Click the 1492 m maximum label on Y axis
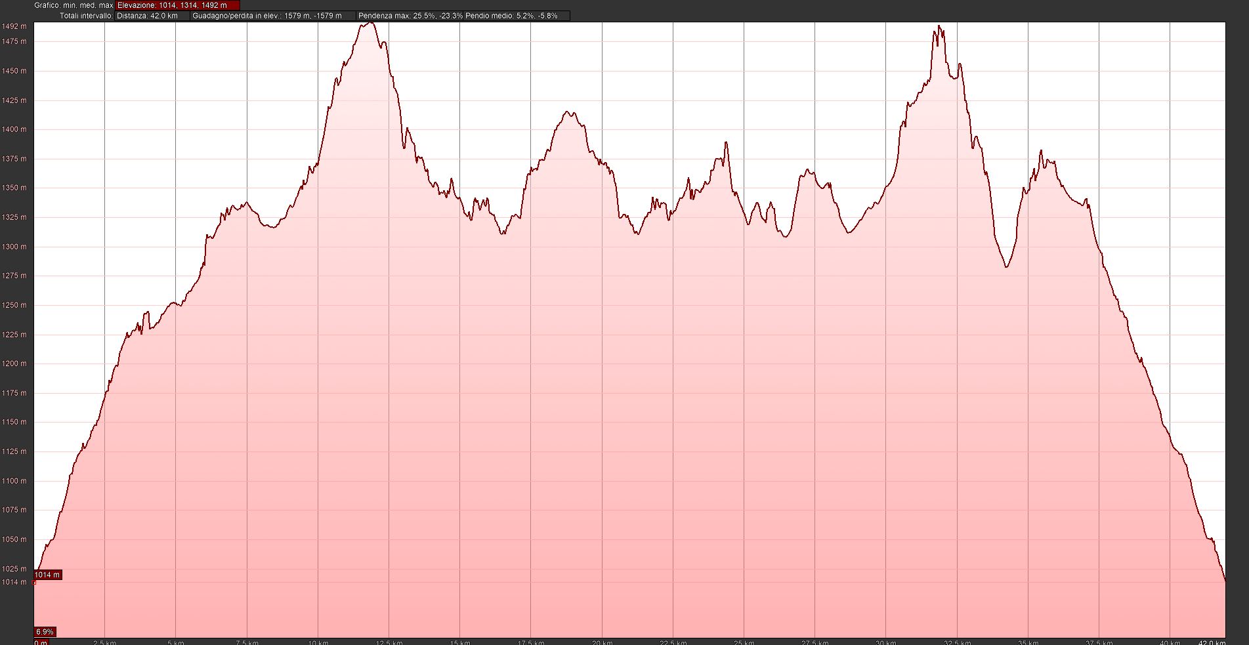 [14, 26]
